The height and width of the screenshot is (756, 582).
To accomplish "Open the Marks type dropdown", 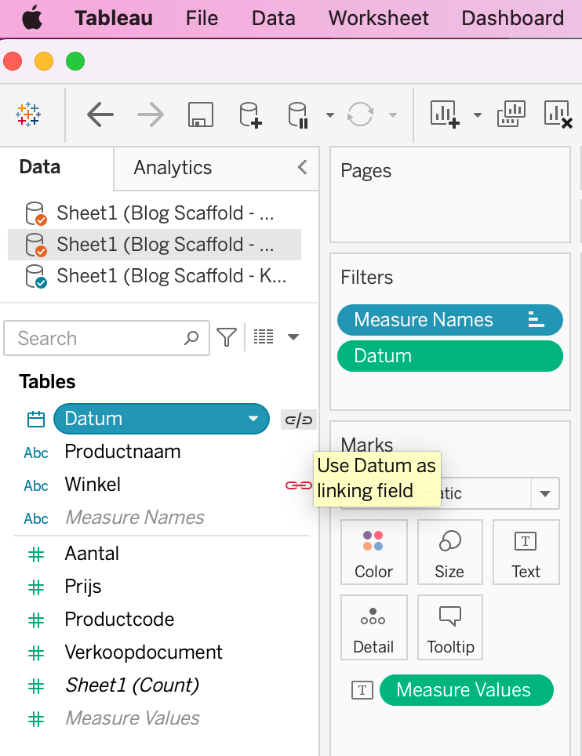I will [x=544, y=494].
